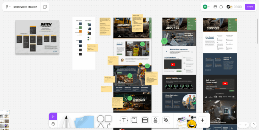Select the cream swatch in Color Palette
Screen dimensions: 259x130
80,35
